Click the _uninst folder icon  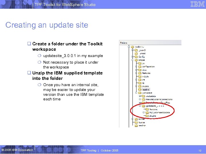pyautogui.click(x=136, y=53)
